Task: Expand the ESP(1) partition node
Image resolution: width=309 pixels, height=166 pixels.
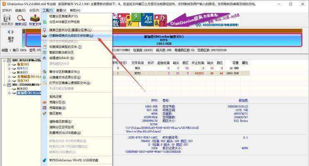Action: click(9, 68)
